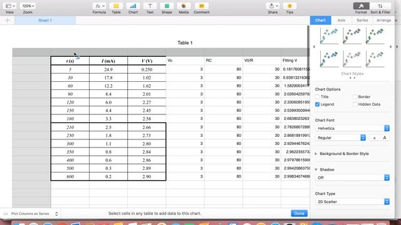Image resolution: width=401 pixels, height=225 pixels.
Task: Select the I (mA) column header cell
Action: (108, 61)
